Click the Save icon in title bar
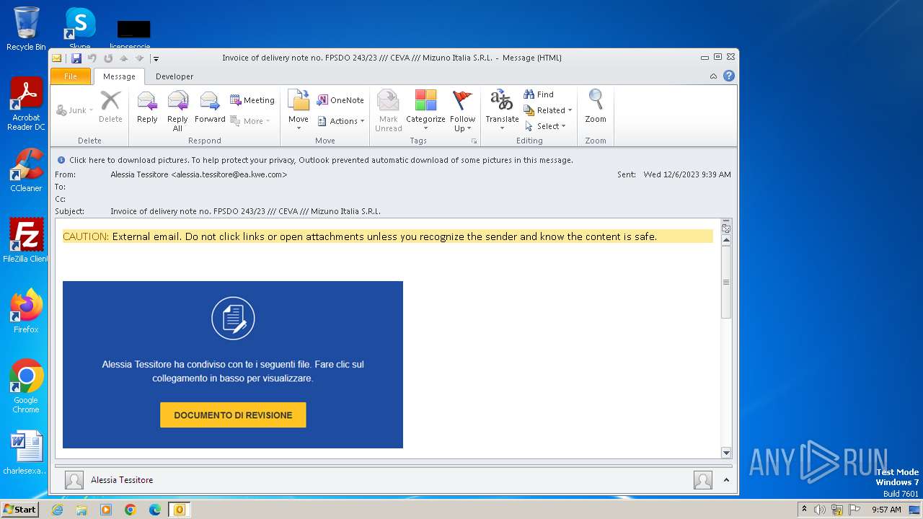 [x=76, y=58]
